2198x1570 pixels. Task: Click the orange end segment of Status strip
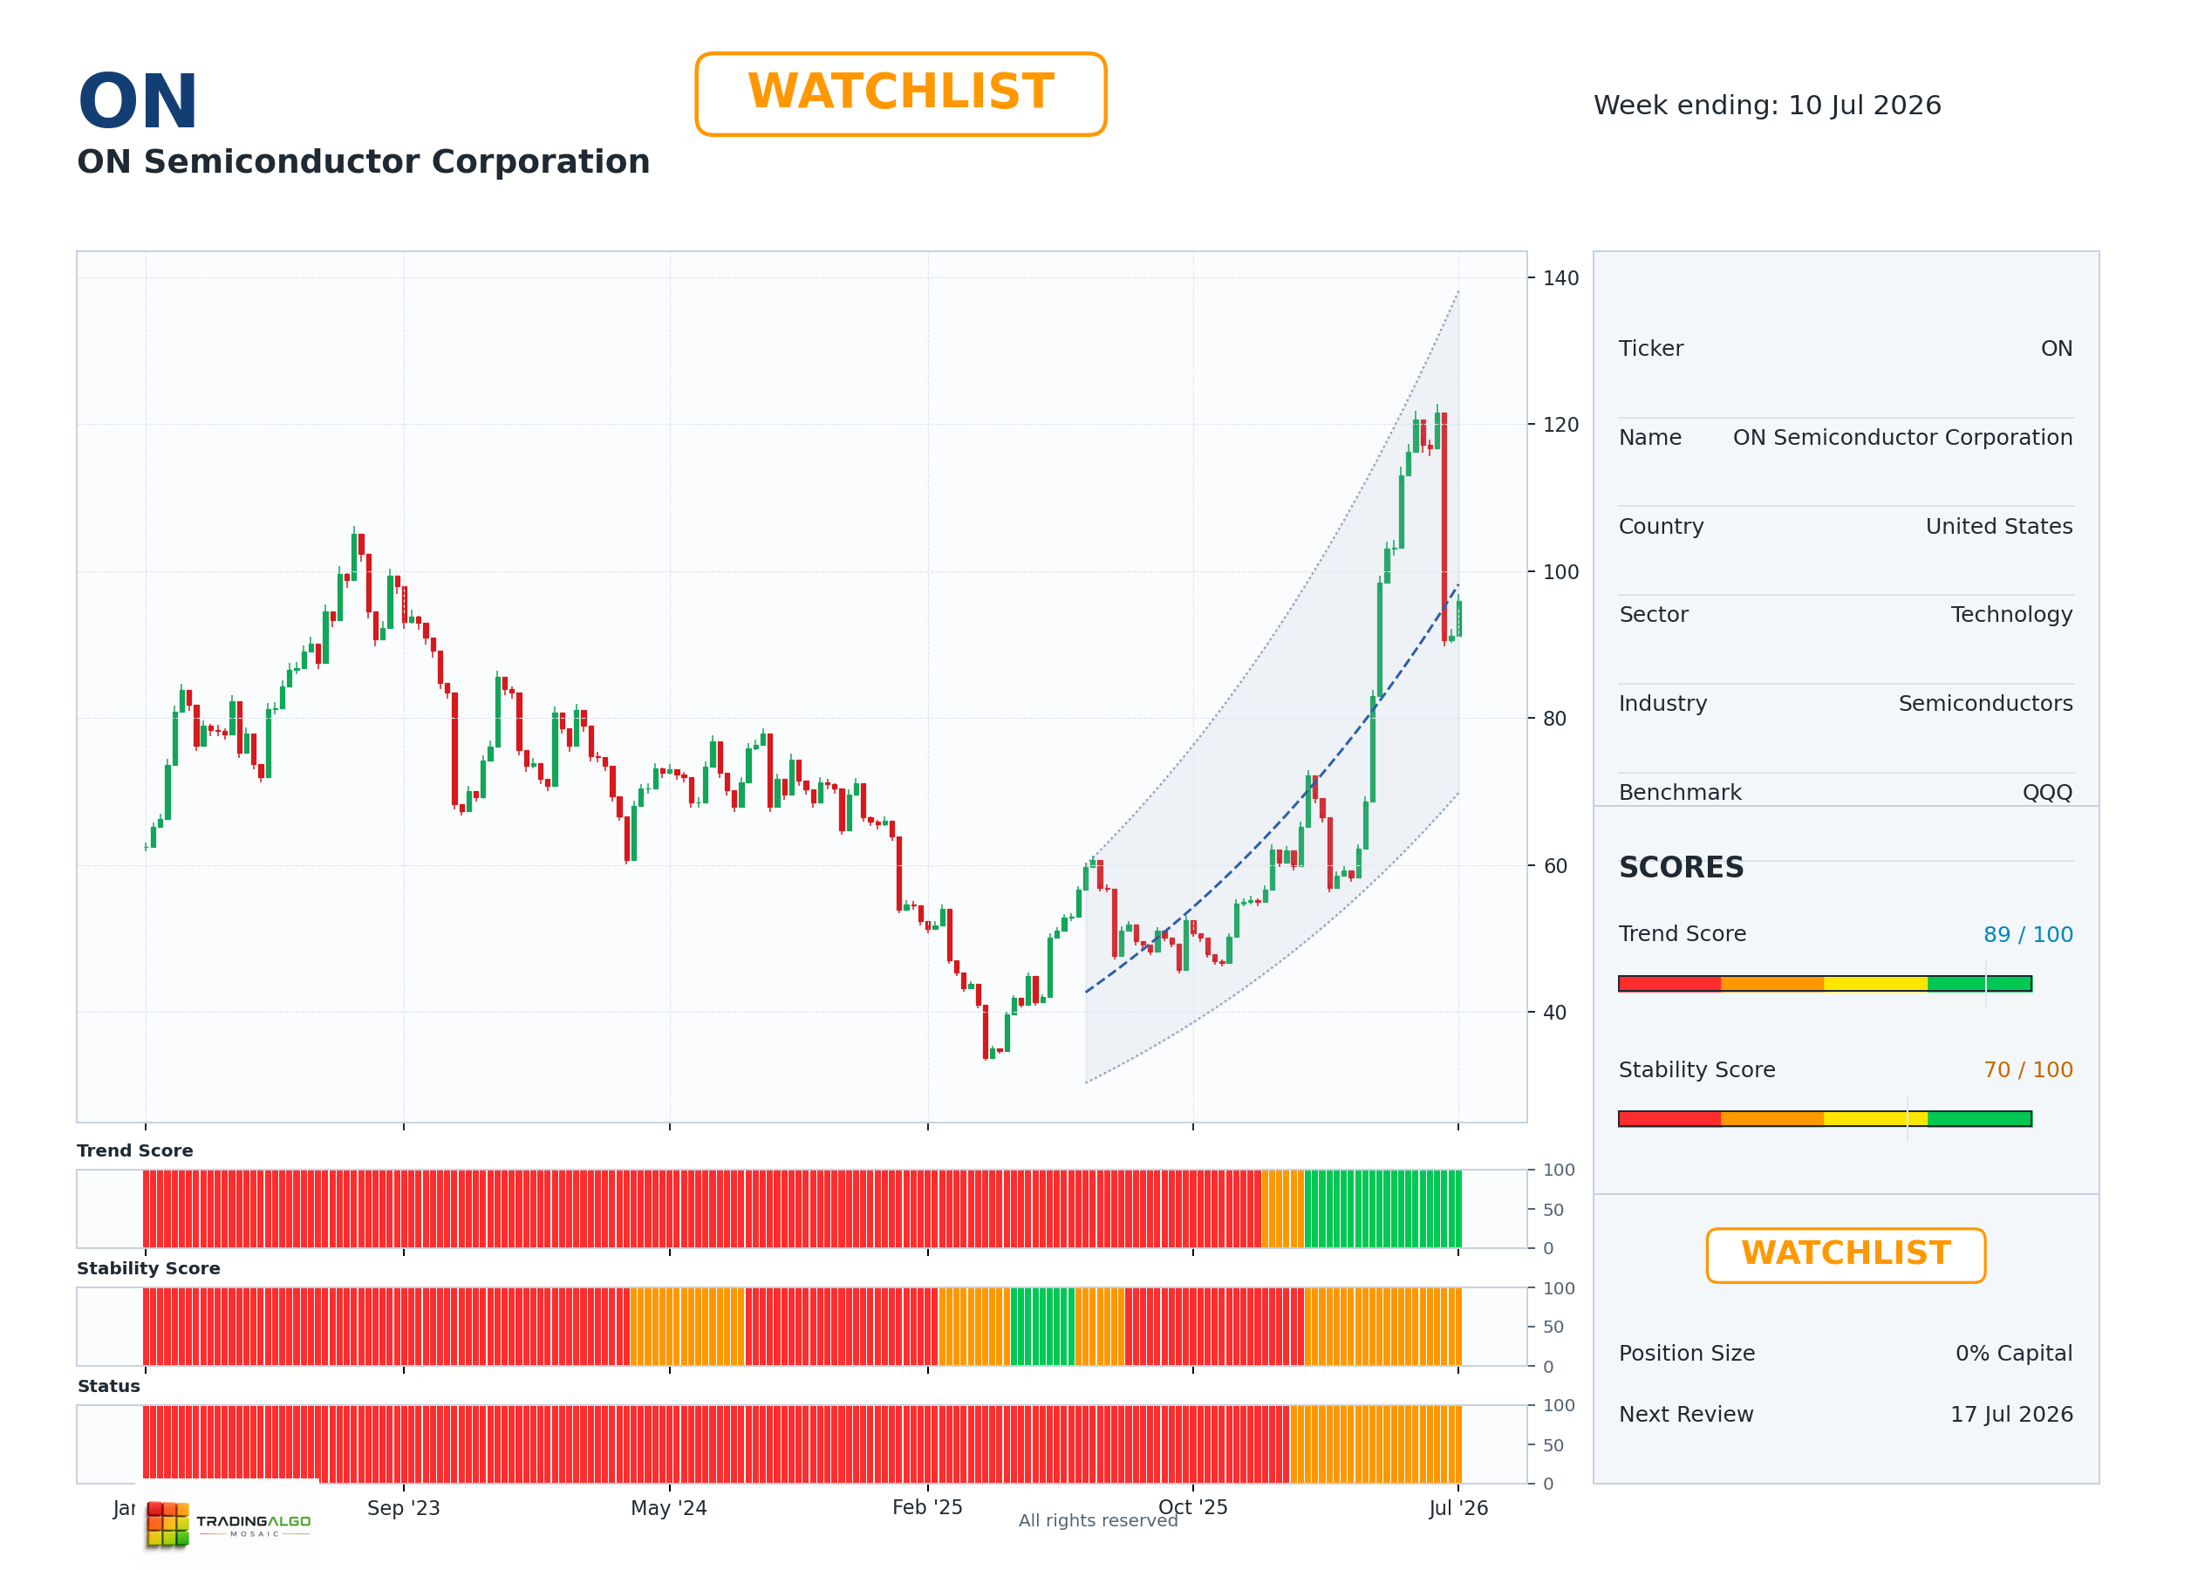pyautogui.click(x=1375, y=1444)
